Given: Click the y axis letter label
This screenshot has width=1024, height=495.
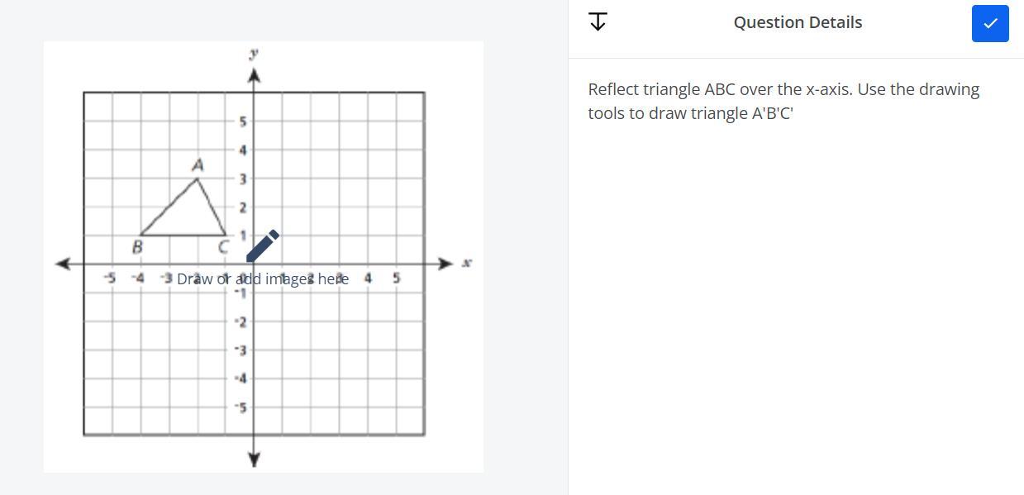Looking at the screenshot, I should (x=254, y=54).
